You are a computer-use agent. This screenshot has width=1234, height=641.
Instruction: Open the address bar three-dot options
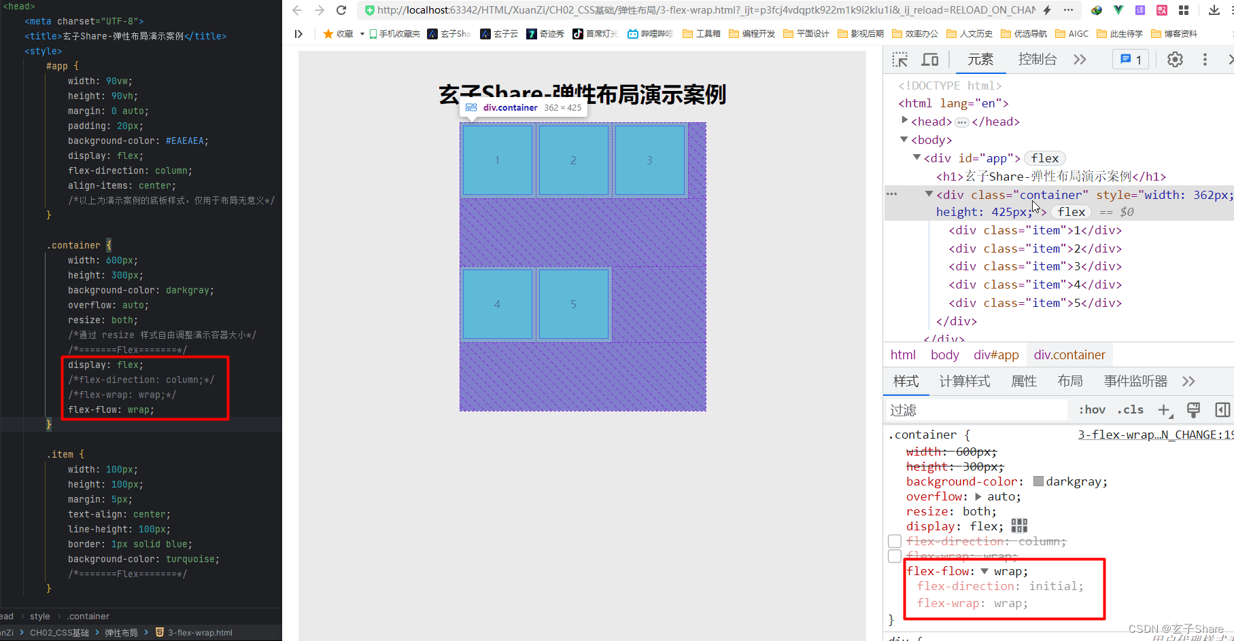1068,10
